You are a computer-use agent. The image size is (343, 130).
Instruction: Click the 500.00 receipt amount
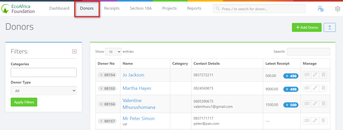pos(271,76)
